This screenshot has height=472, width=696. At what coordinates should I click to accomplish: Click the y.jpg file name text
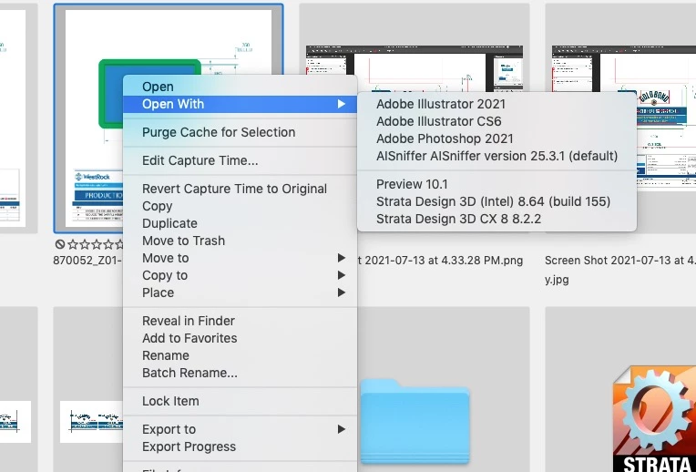tap(557, 280)
